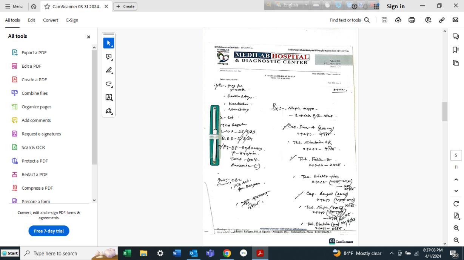Open the Windows Start menu
464x260 pixels.
coord(10,253)
